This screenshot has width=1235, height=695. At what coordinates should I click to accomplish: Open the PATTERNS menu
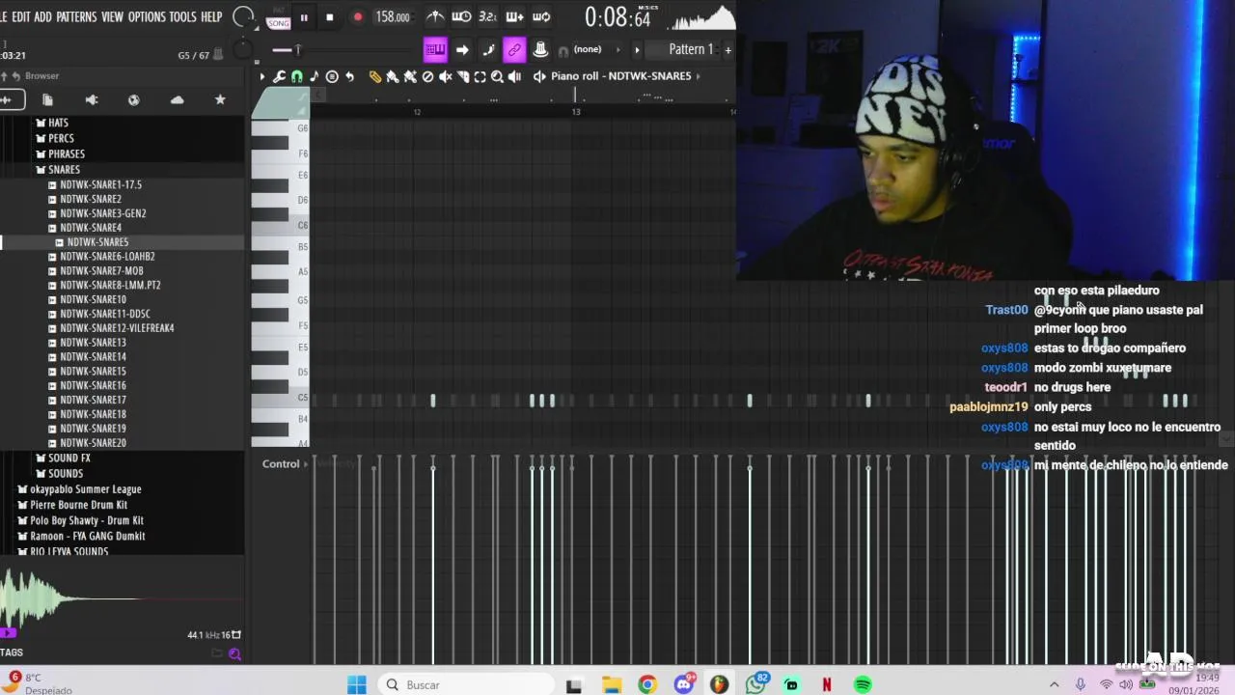pos(76,16)
